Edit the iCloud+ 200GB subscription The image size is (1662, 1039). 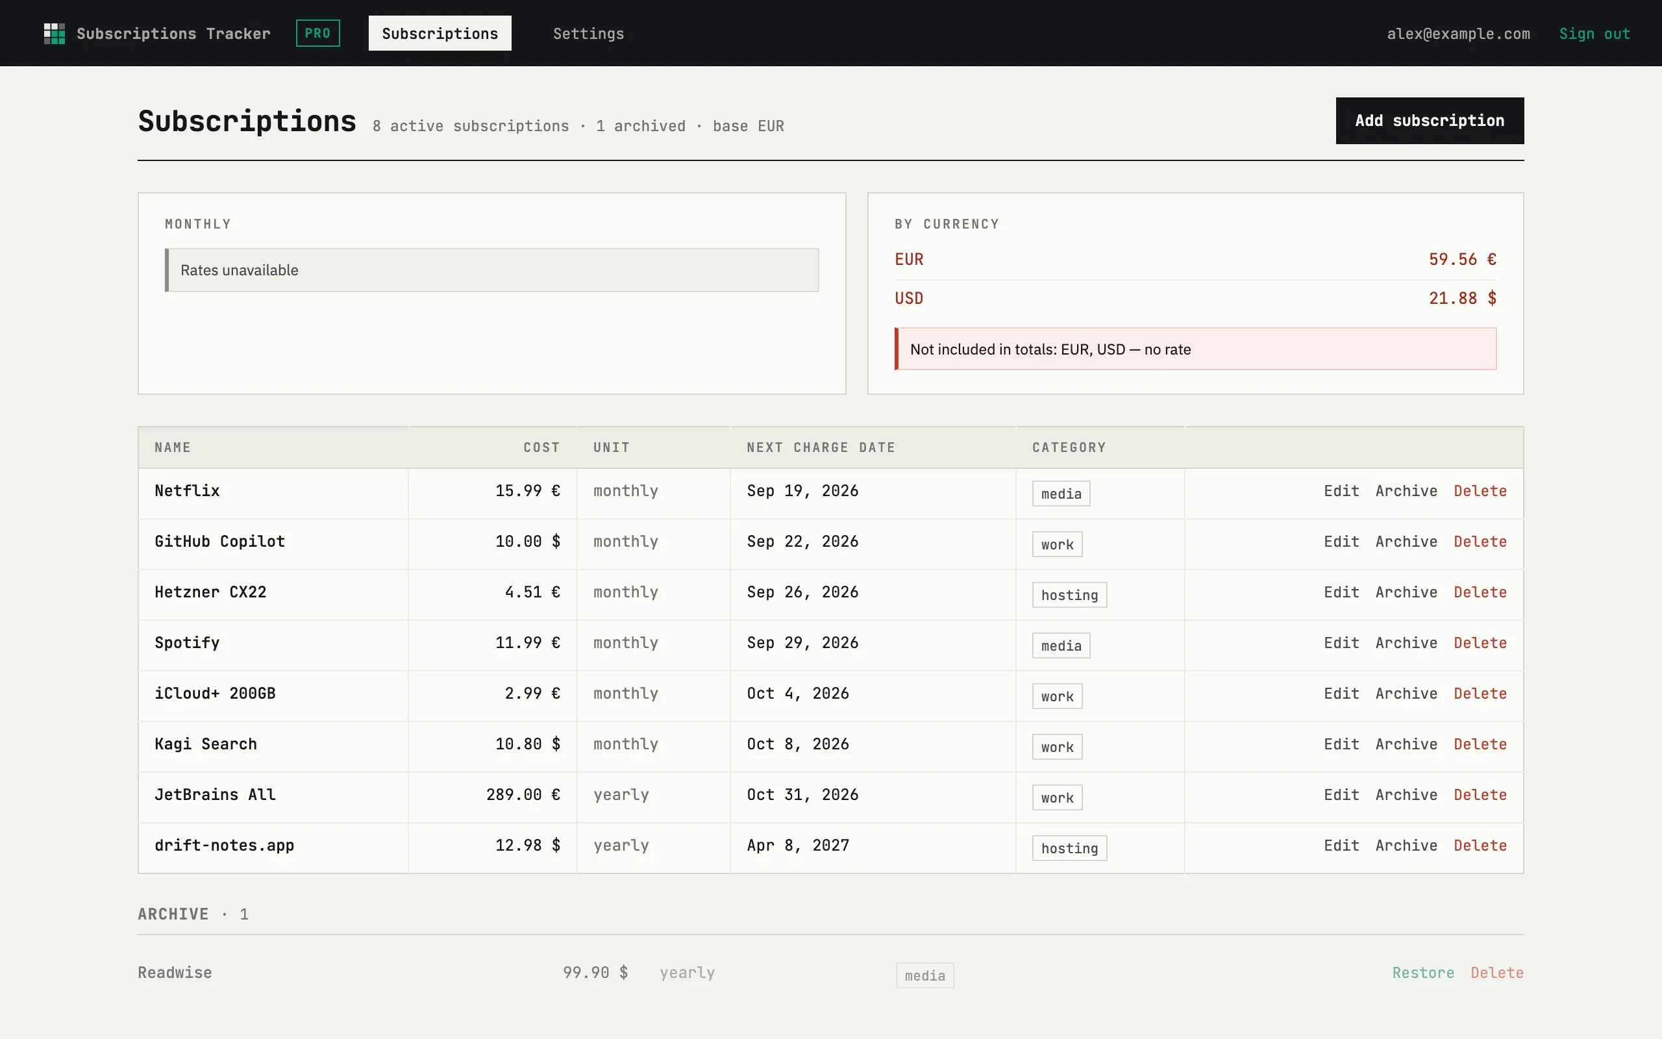click(x=1341, y=694)
